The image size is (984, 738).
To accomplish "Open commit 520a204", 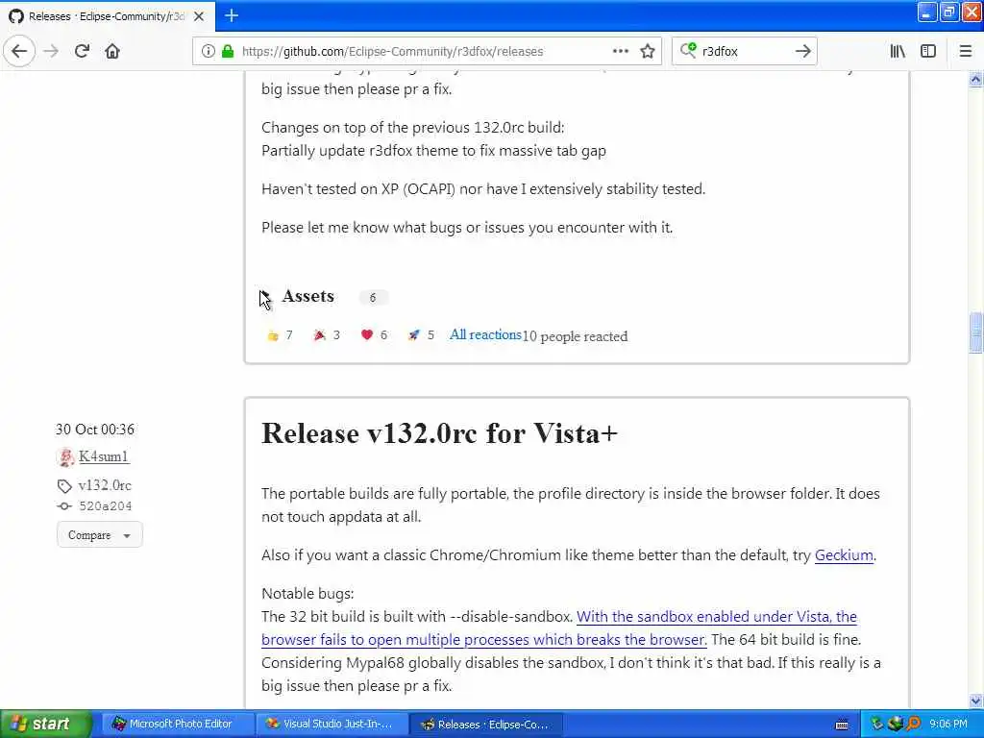I will (106, 506).
